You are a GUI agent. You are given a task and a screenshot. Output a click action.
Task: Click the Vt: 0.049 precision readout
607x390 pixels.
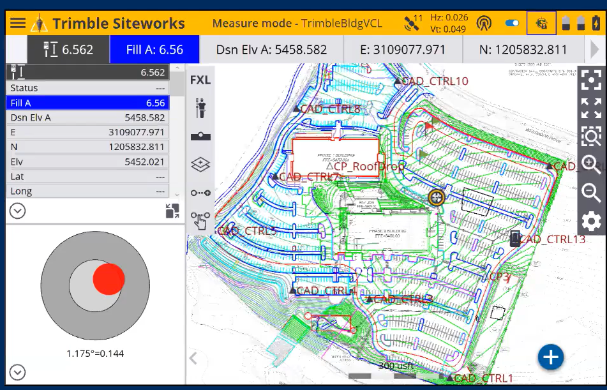tap(449, 29)
